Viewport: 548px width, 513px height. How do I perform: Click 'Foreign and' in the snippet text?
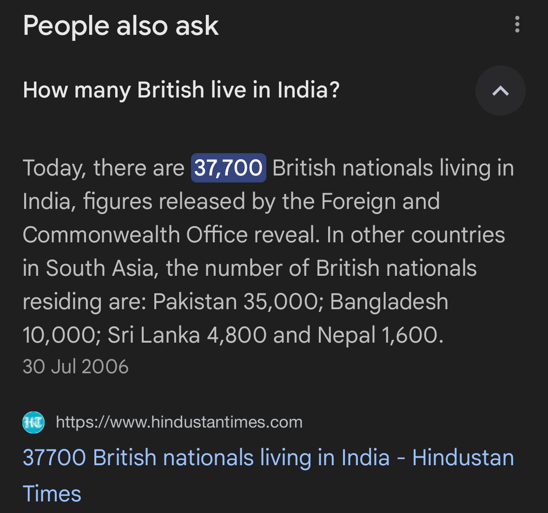[x=380, y=201]
